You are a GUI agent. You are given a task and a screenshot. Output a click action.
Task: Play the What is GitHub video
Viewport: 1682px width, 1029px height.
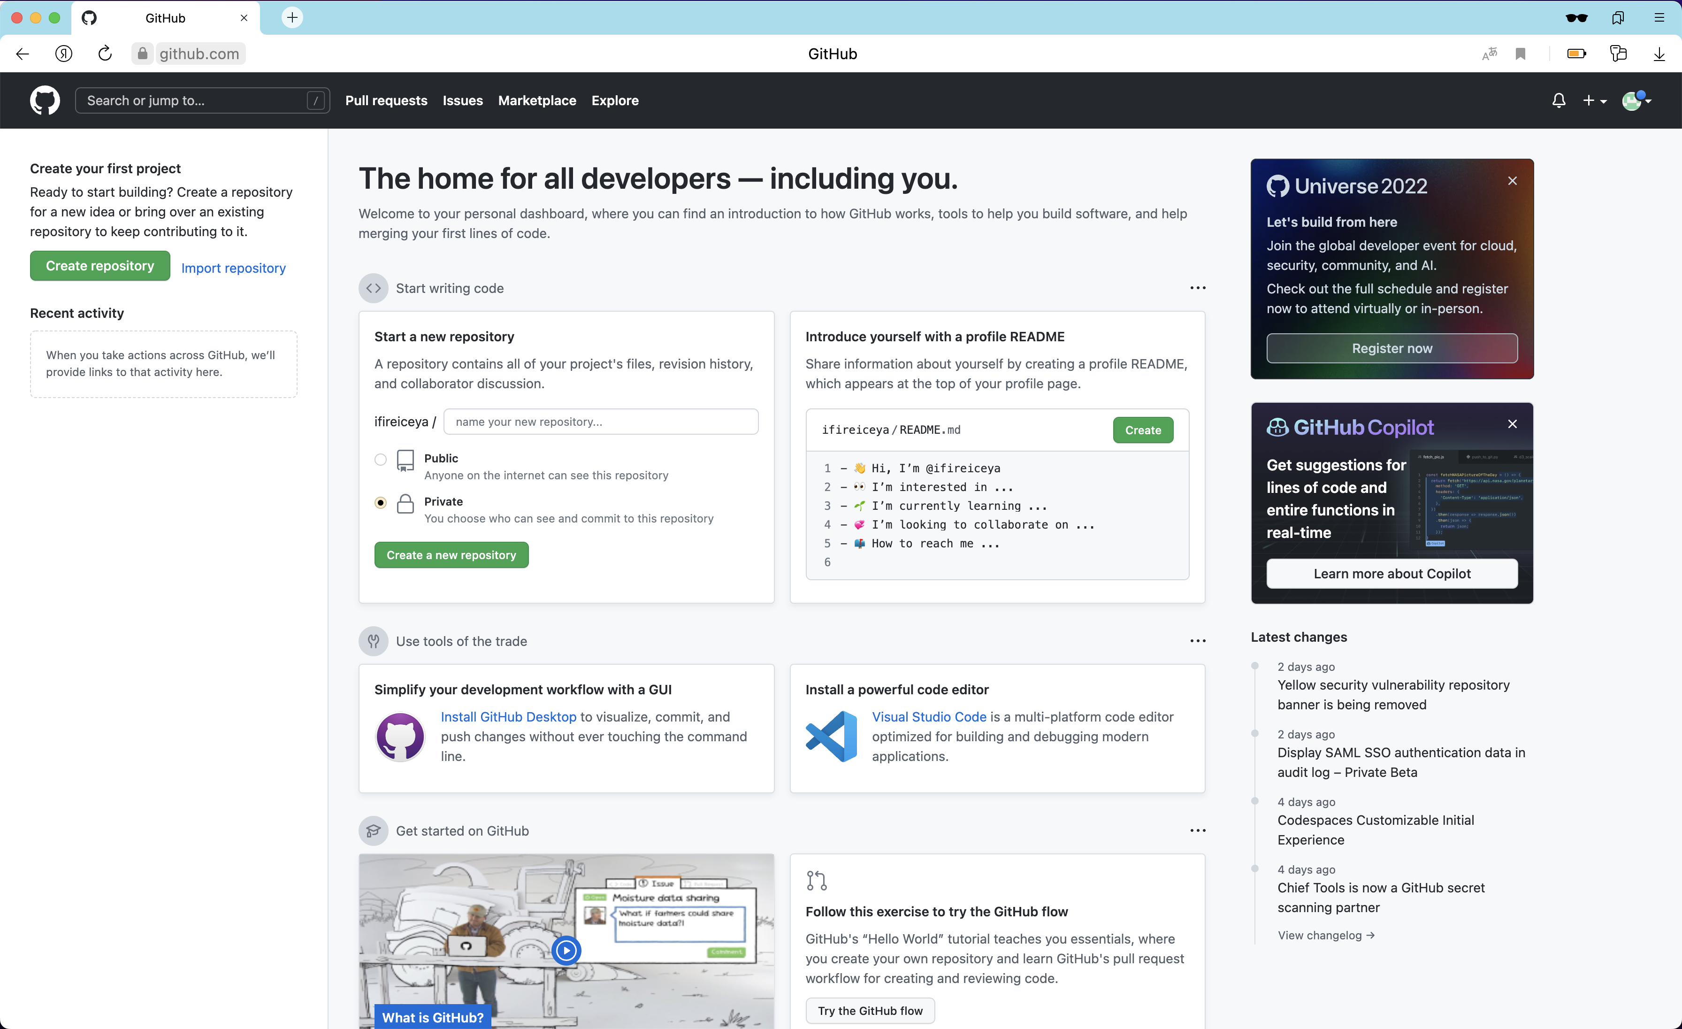(x=566, y=950)
